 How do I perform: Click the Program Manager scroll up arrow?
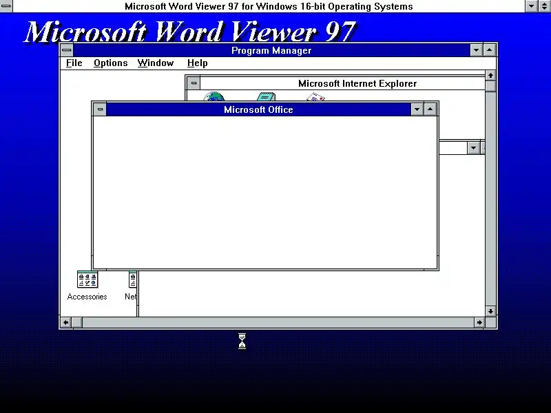[x=491, y=76]
